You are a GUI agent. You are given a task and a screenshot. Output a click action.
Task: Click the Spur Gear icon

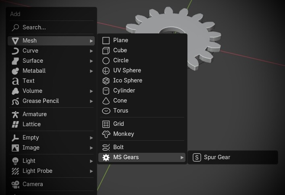(197, 157)
